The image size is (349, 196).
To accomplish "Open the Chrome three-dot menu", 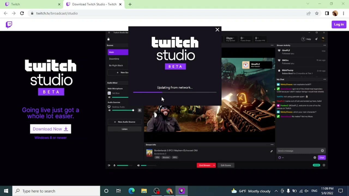I will (343, 13).
